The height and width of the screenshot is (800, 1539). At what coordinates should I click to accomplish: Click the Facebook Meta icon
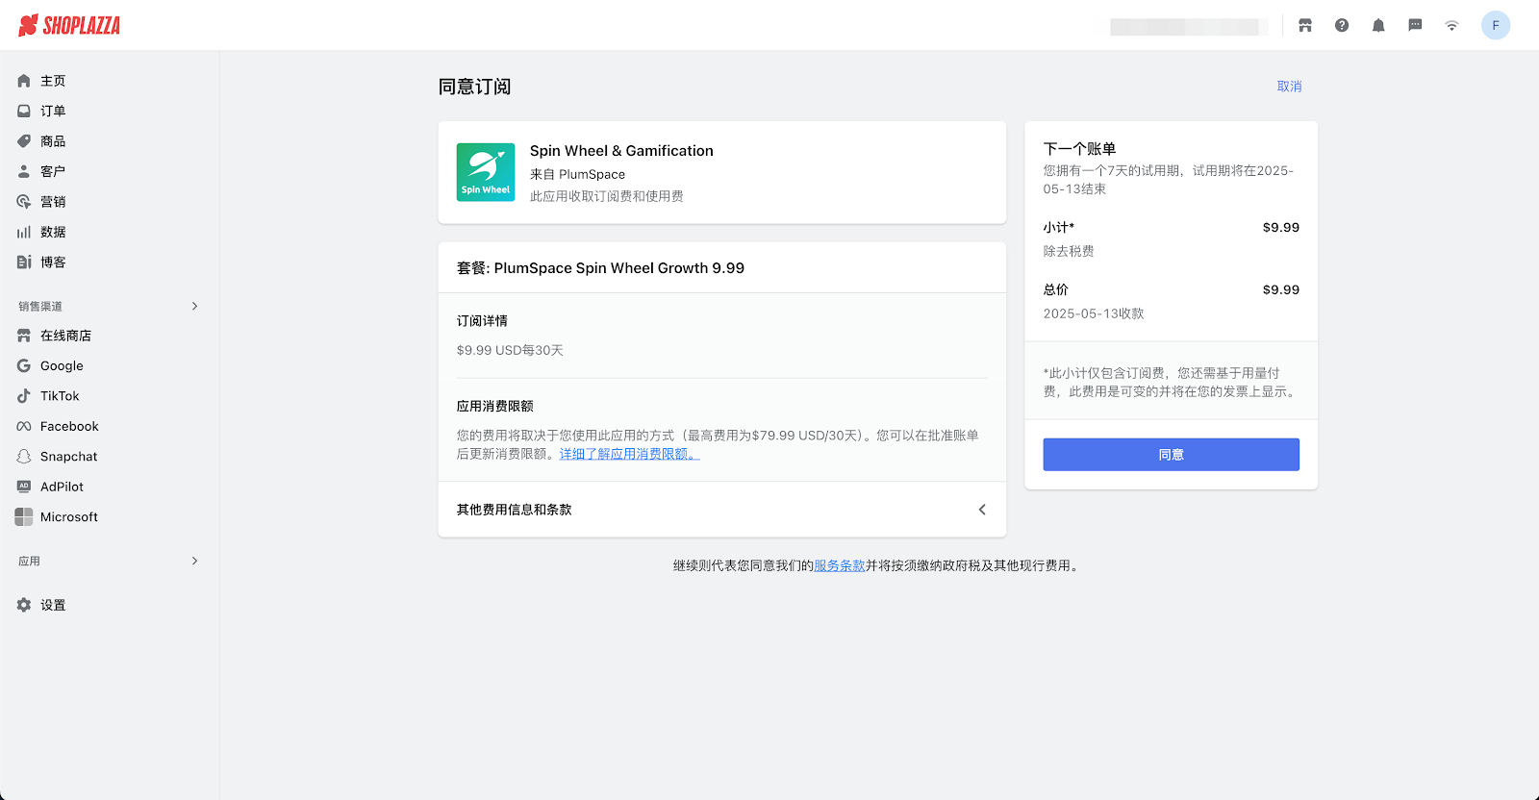[24, 427]
